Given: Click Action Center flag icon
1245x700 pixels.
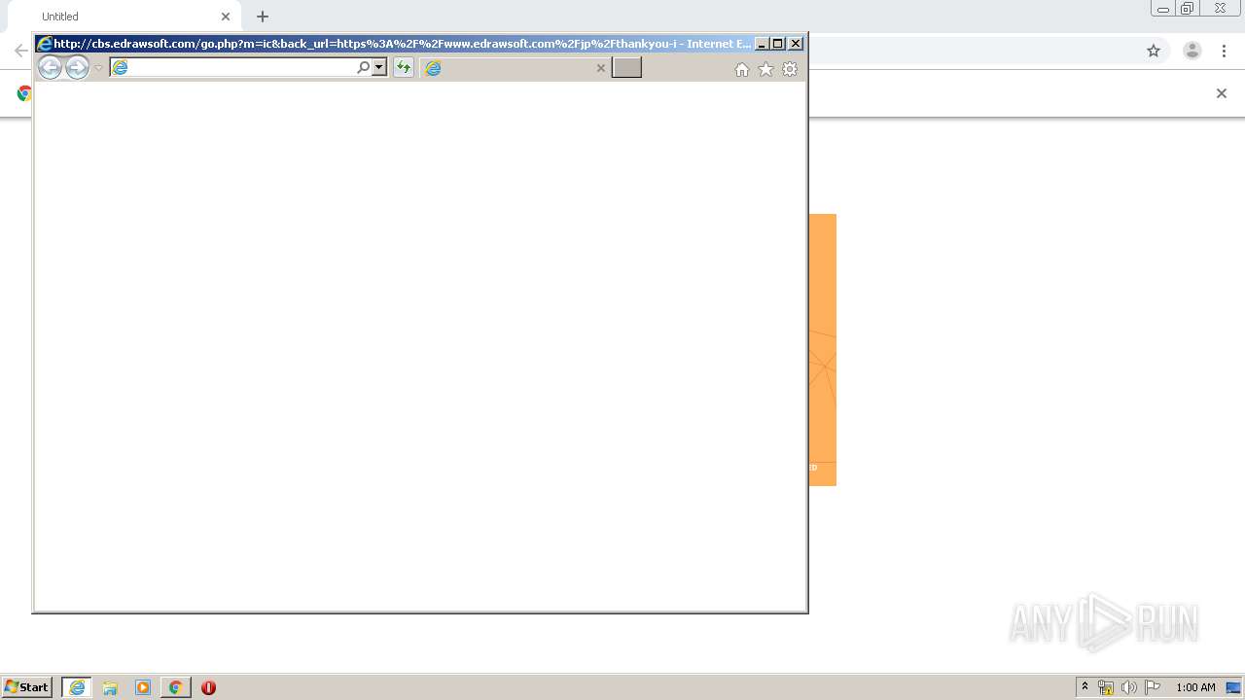Looking at the screenshot, I should pos(1153,687).
